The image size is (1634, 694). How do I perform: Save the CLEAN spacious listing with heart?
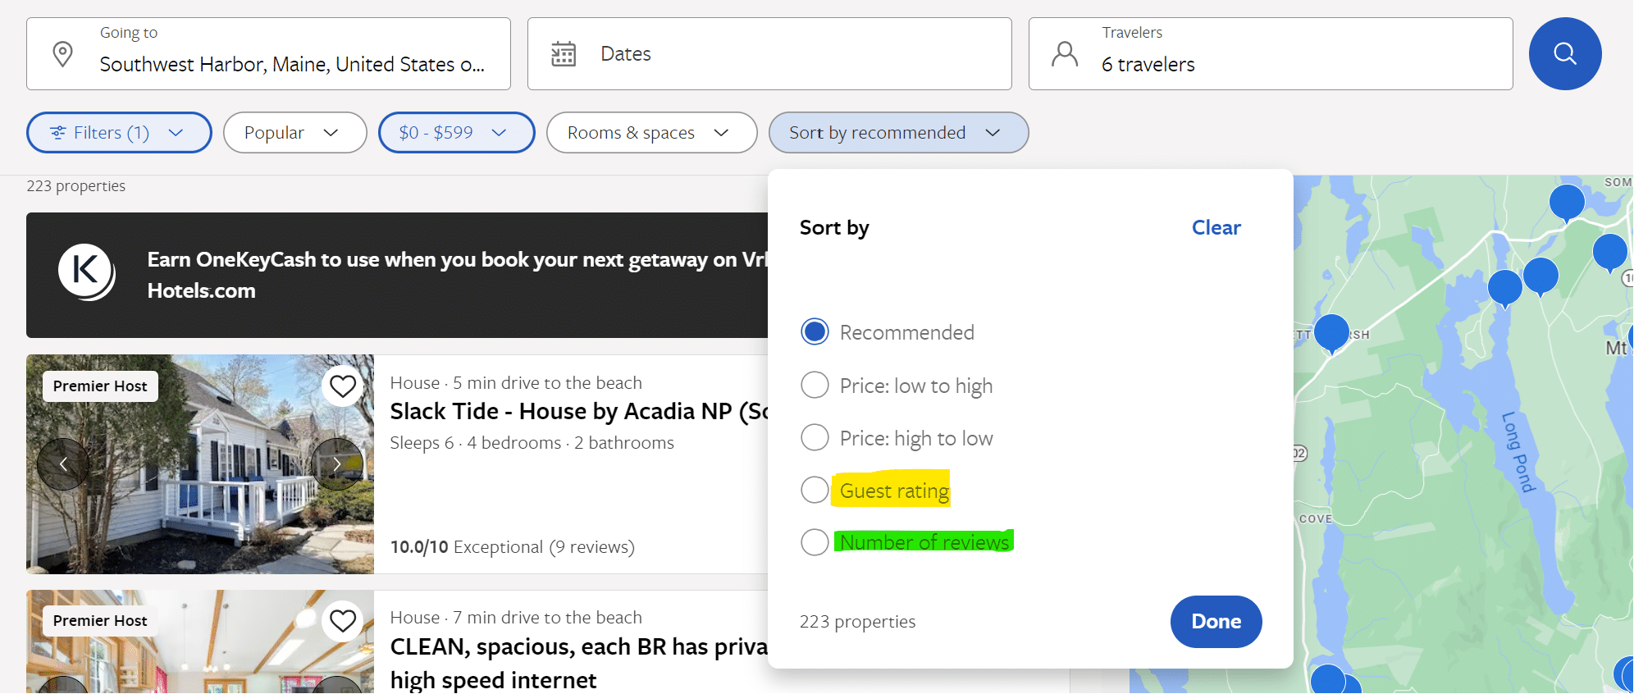click(343, 621)
